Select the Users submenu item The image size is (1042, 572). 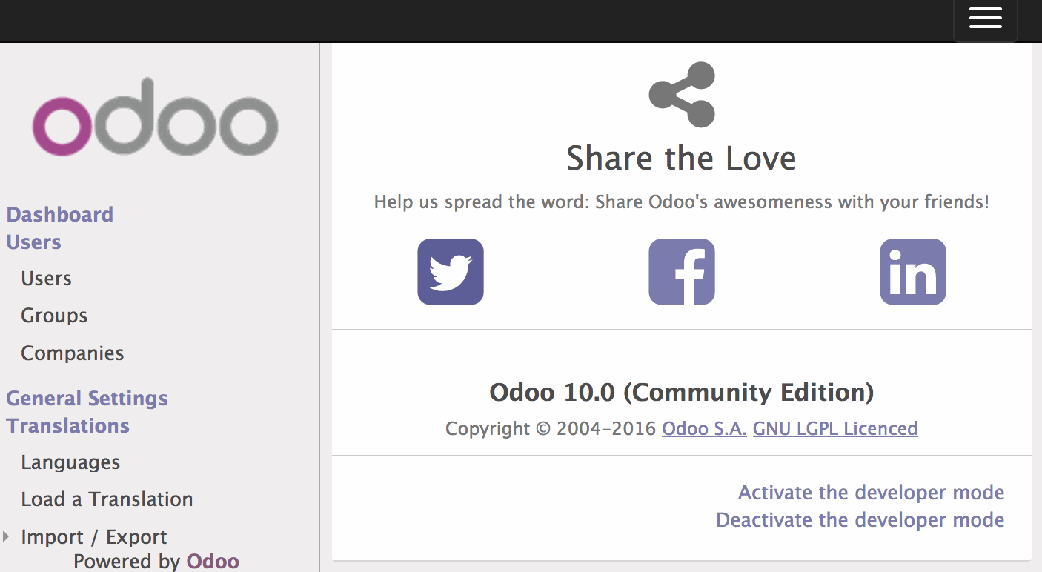coord(46,279)
